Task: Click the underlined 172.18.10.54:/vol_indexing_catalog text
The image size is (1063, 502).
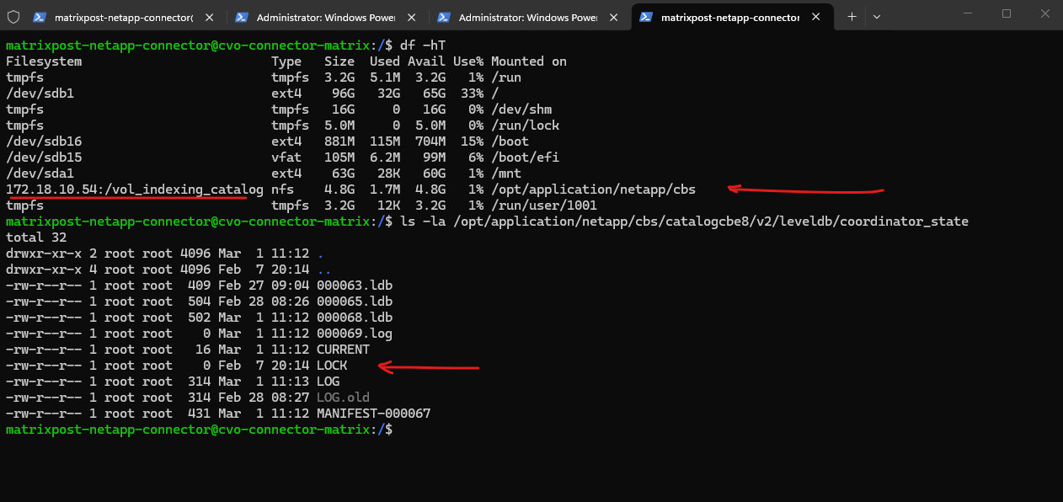Action: (135, 190)
